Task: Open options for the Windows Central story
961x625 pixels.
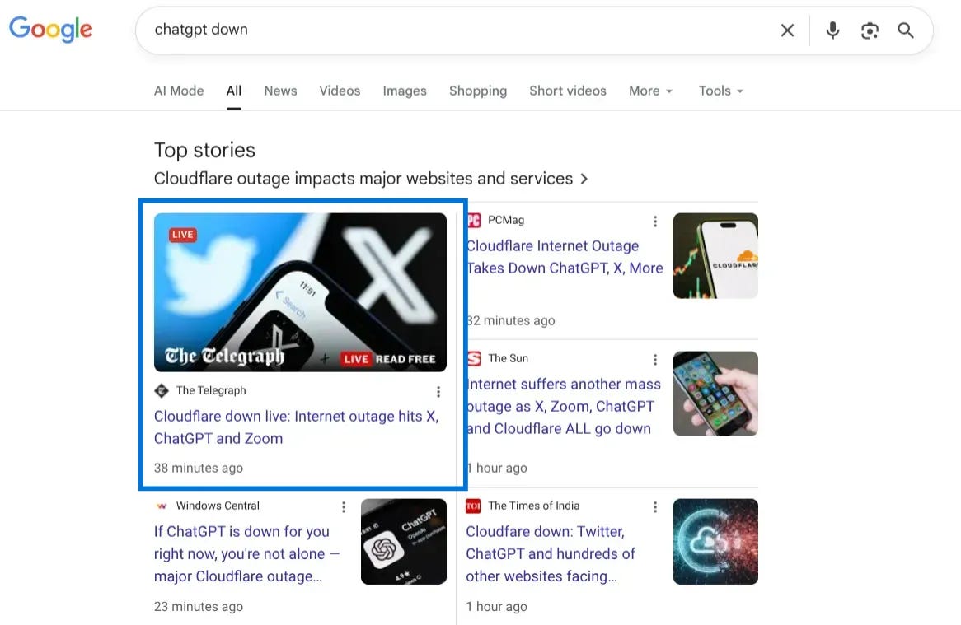Action: pos(344,506)
